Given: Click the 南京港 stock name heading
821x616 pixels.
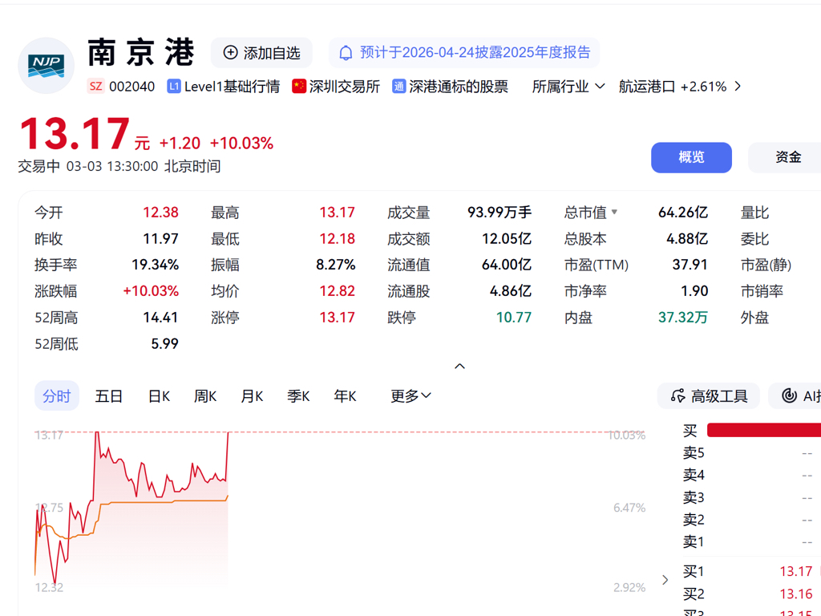Looking at the screenshot, I should [x=141, y=52].
